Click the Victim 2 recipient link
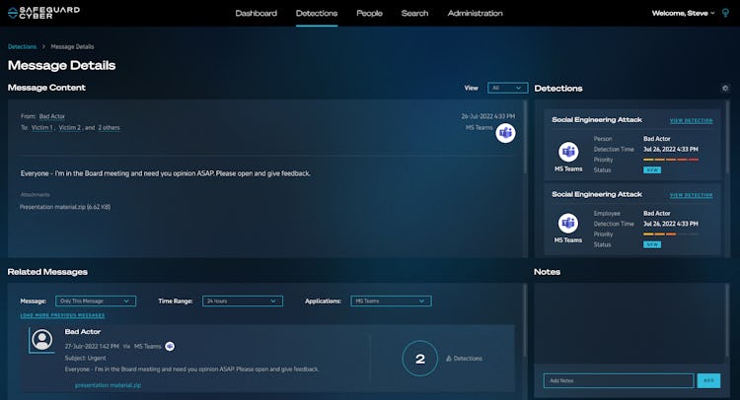Viewport: 740px width, 400px height. coord(70,128)
